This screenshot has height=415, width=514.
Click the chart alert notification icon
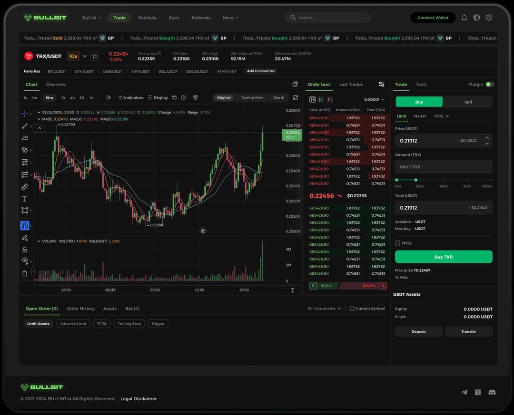point(295,84)
